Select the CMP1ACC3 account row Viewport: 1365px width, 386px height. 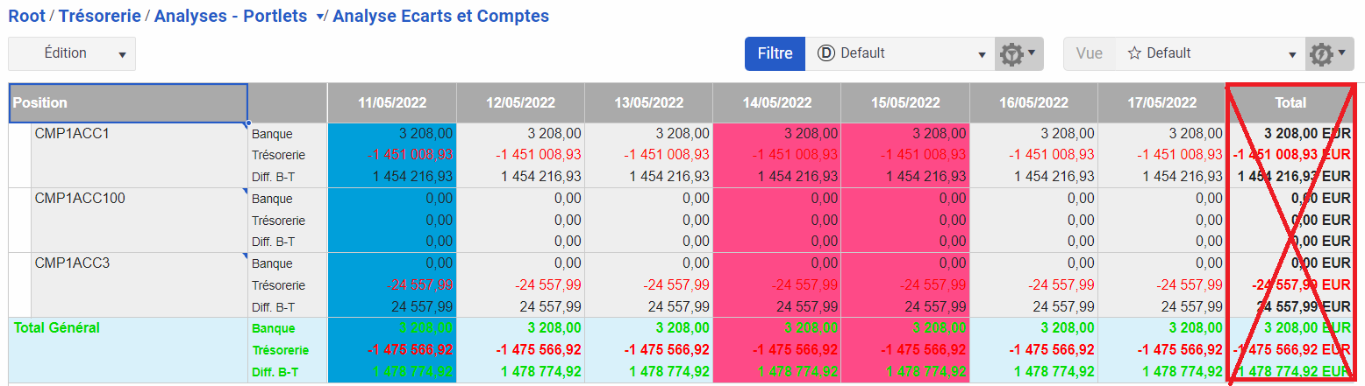[x=72, y=263]
